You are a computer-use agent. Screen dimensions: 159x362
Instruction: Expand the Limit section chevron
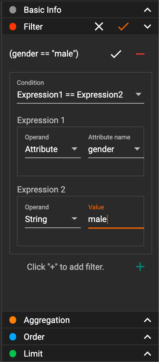(x=148, y=354)
